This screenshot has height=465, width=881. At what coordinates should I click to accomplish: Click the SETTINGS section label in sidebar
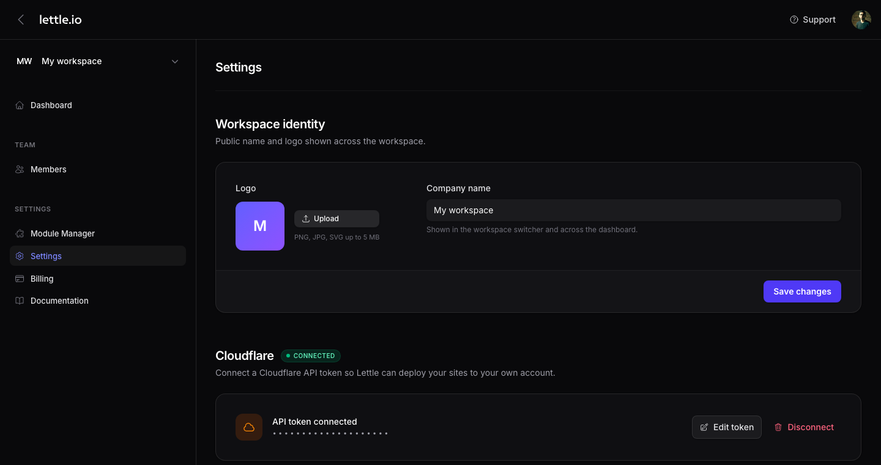(33, 209)
